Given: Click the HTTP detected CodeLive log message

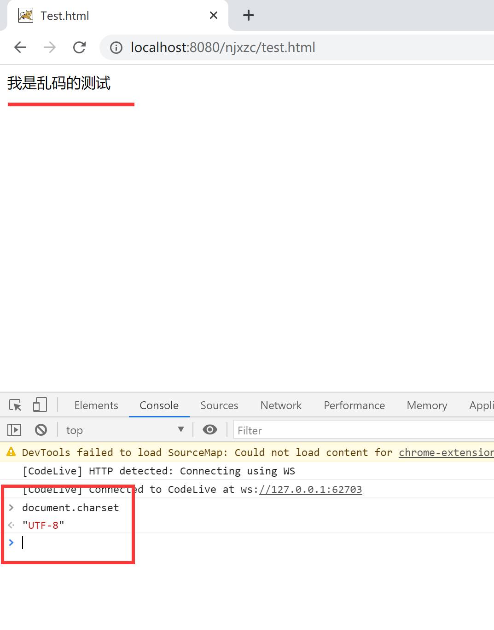Looking at the screenshot, I should (159, 471).
